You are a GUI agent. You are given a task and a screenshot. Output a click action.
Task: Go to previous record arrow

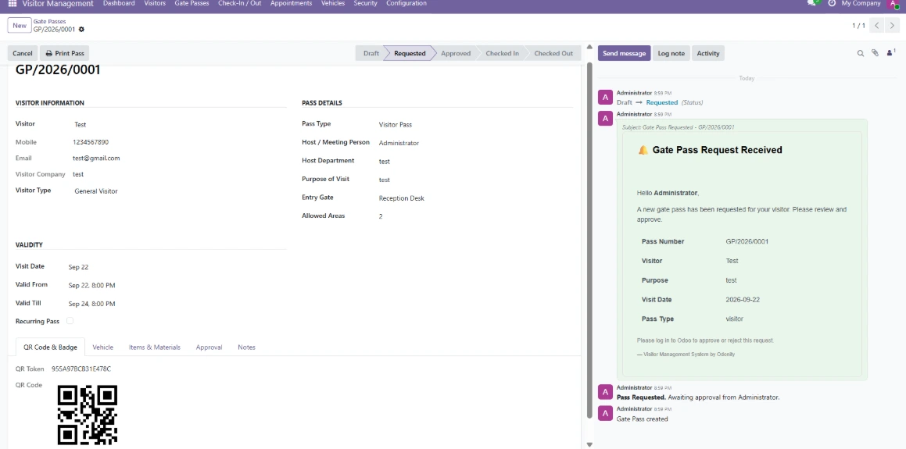click(877, 26)
